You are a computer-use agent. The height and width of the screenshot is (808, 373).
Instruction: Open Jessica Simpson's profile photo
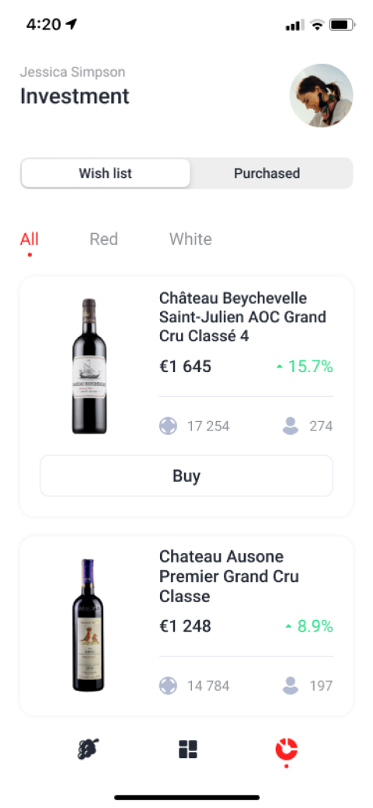(x=322, y=96)
